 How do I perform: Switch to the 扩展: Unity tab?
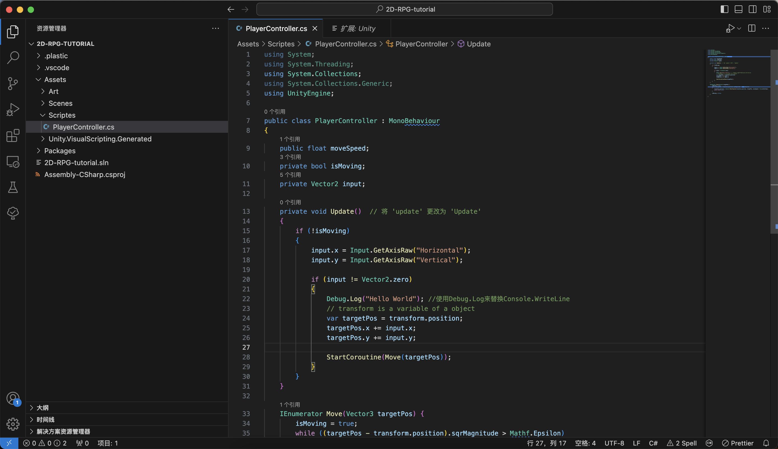tap(358, 28)
